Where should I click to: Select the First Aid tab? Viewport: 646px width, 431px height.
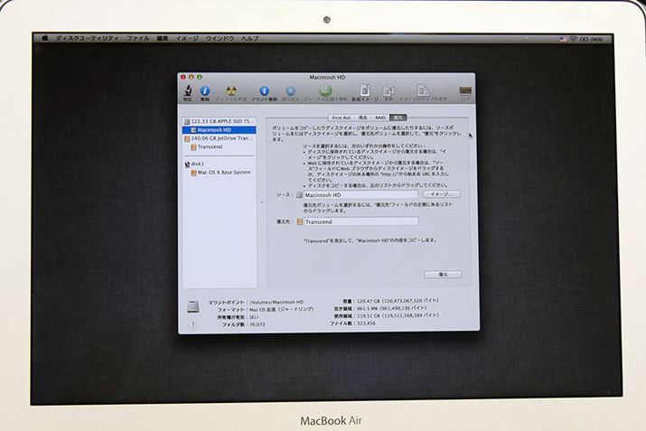tap(341, 117)
